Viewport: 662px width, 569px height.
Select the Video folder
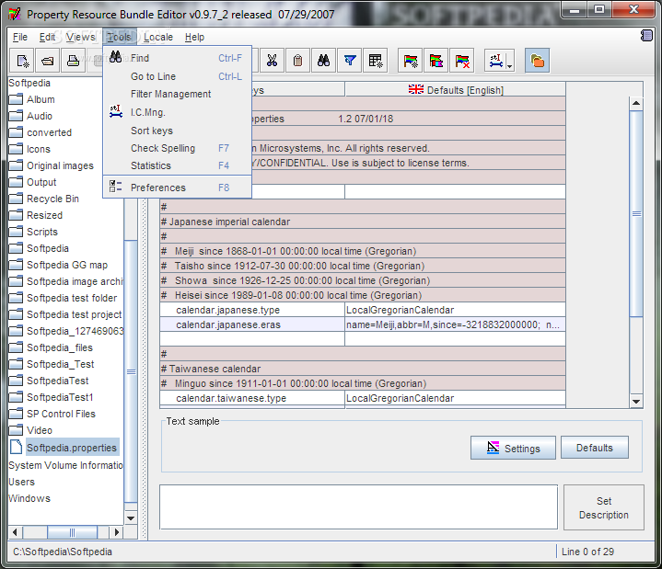pyautogui.click(x=40, y=430)
